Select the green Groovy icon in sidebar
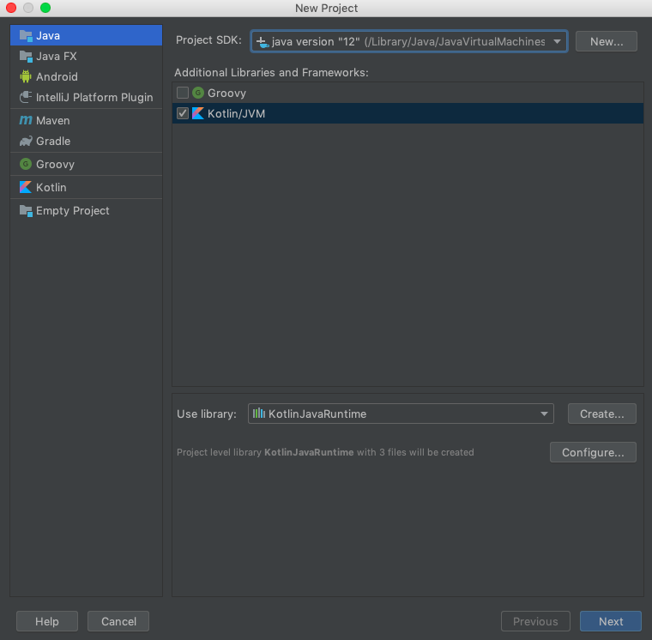The width and height of the screenshot is (652, 640). coord(26,164)
